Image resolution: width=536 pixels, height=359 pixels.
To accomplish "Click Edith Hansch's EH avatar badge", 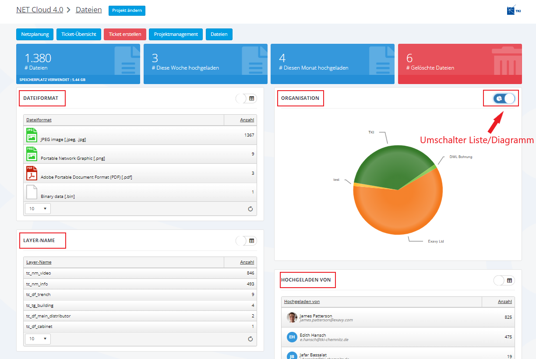I will pos(292,337).
